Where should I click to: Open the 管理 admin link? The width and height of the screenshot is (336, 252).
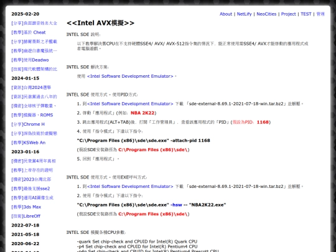(x=320, y=14)
